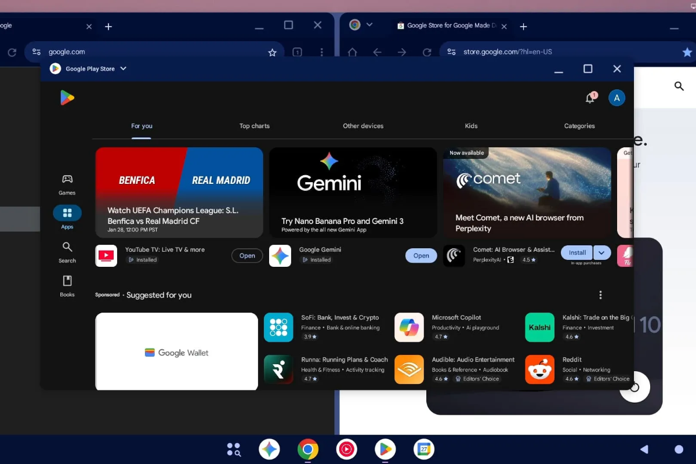This screenshot has width=696, height=464.
Task: Click the taskbar back arrow
Action: (x=644, y=449)
